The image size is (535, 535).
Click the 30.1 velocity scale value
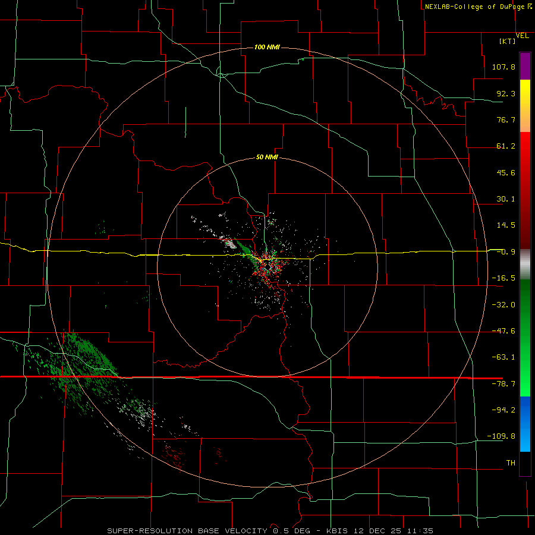(506, 199)
